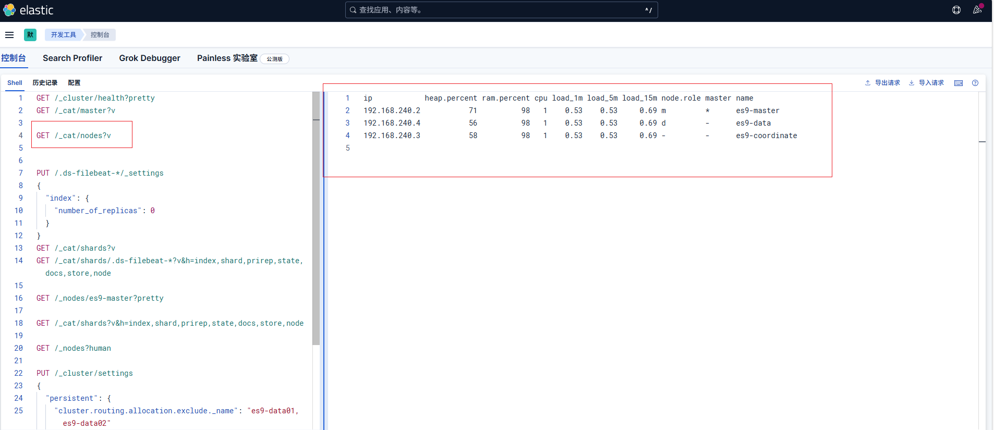Open the Elastic home logo

[x=29, y=10]
